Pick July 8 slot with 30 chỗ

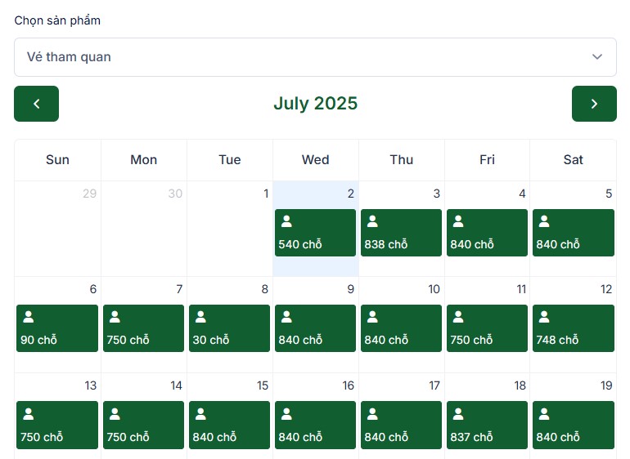[x=229, y=328]
